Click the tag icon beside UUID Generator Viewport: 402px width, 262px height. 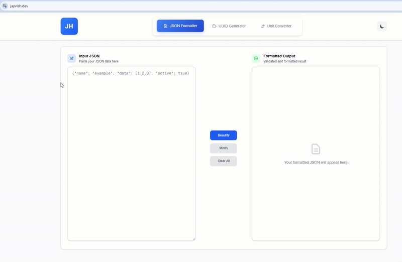(215, 26)
